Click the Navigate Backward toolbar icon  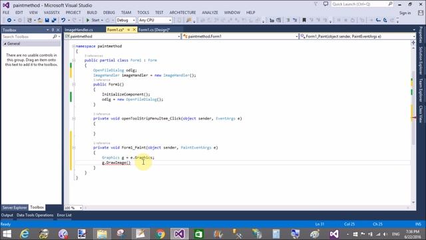[9, 20]
